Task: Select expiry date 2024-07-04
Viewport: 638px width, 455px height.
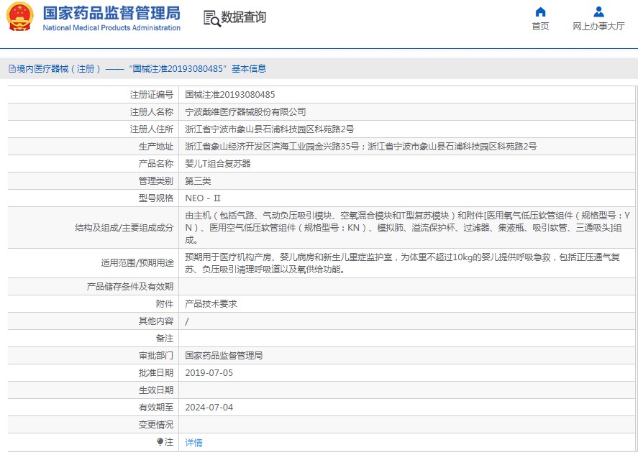Action: pos(209,408)
